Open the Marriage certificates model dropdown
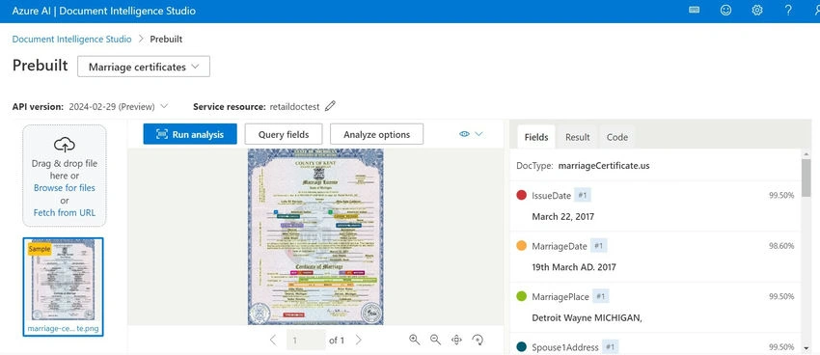 [x=144, y=67]
